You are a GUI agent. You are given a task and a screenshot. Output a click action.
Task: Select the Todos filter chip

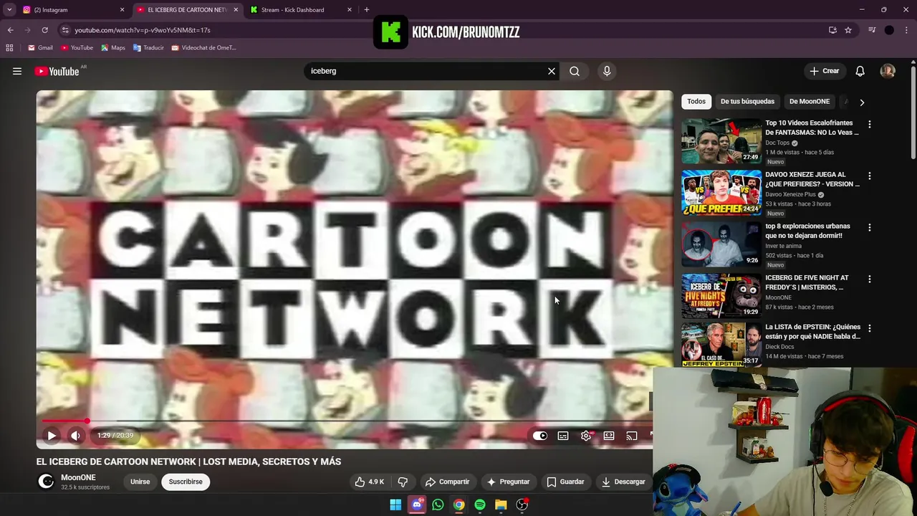point(696,101)
